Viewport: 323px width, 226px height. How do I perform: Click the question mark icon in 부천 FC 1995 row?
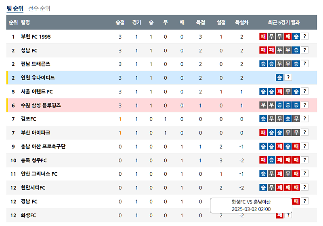coord(305,37)
